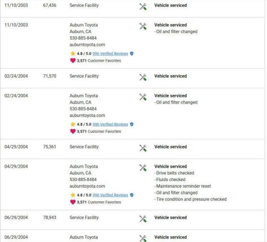
Task: Click 'Maintenance reminder reset' service detail
Action: tap(183, 186)
